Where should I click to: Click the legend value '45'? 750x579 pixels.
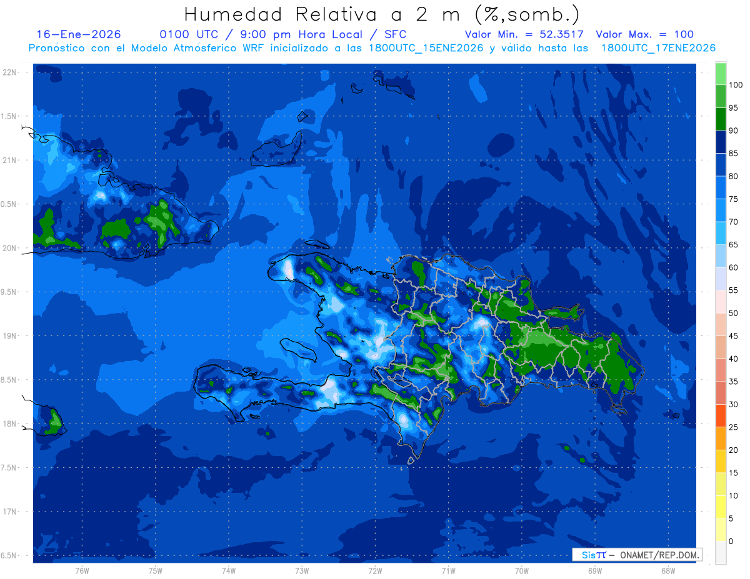734,336
